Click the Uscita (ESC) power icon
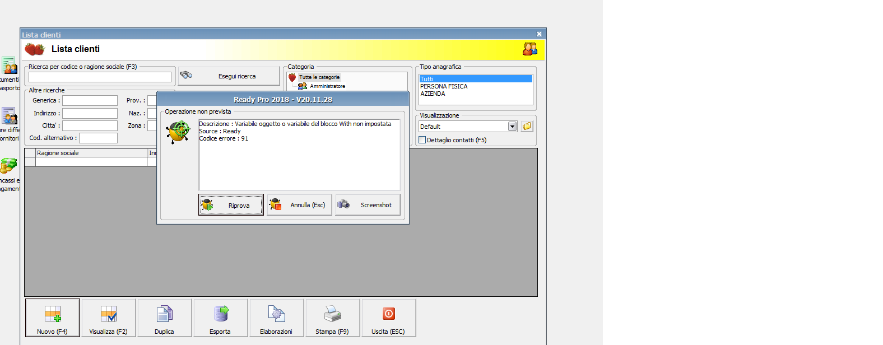This screenshot has width=883, height=345. [x=389, y=314]
